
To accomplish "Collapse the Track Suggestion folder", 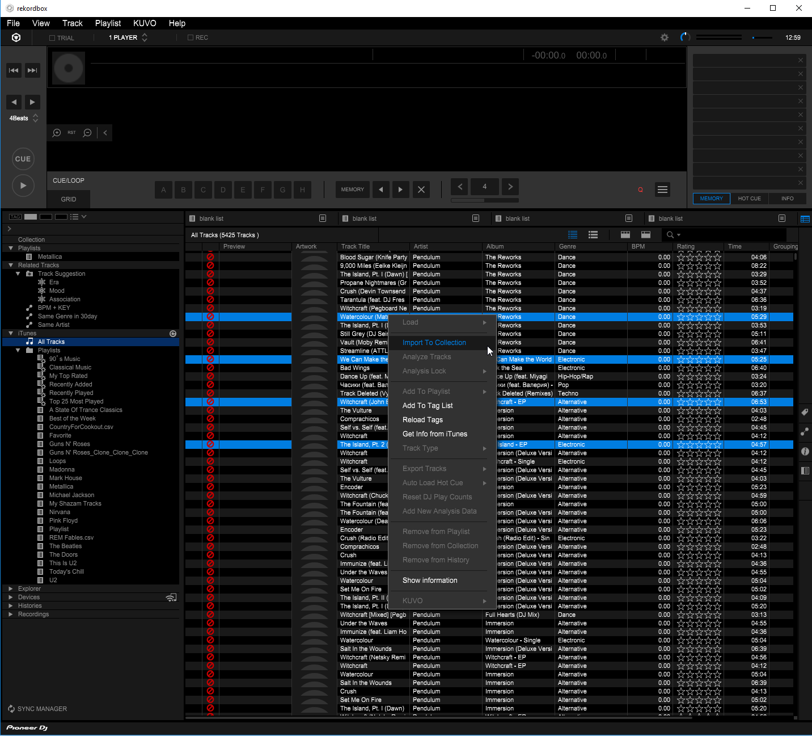I will tap(18, 274).
